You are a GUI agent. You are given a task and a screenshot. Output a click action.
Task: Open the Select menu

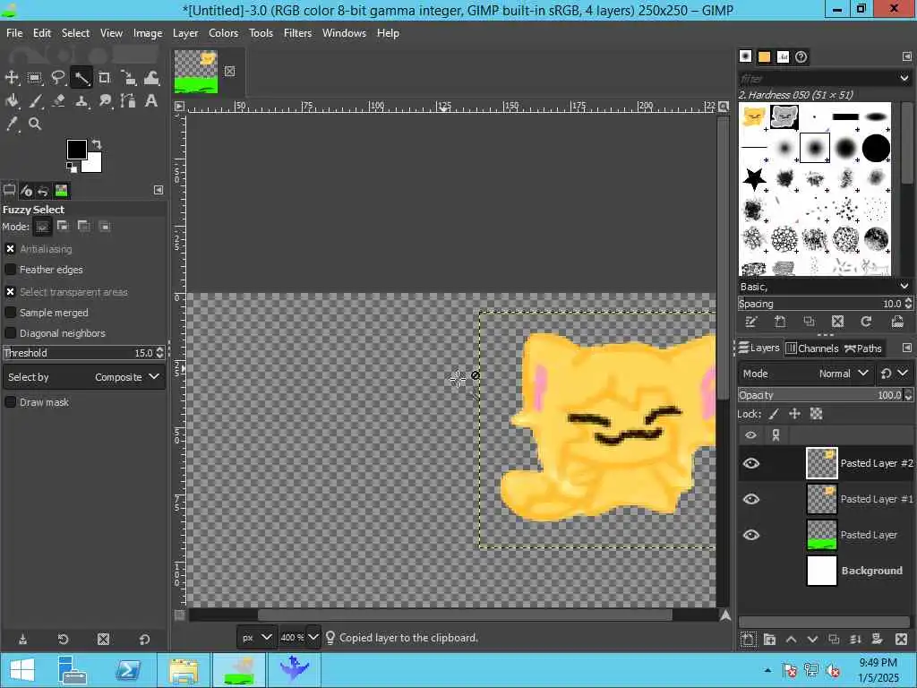[75, 33]
